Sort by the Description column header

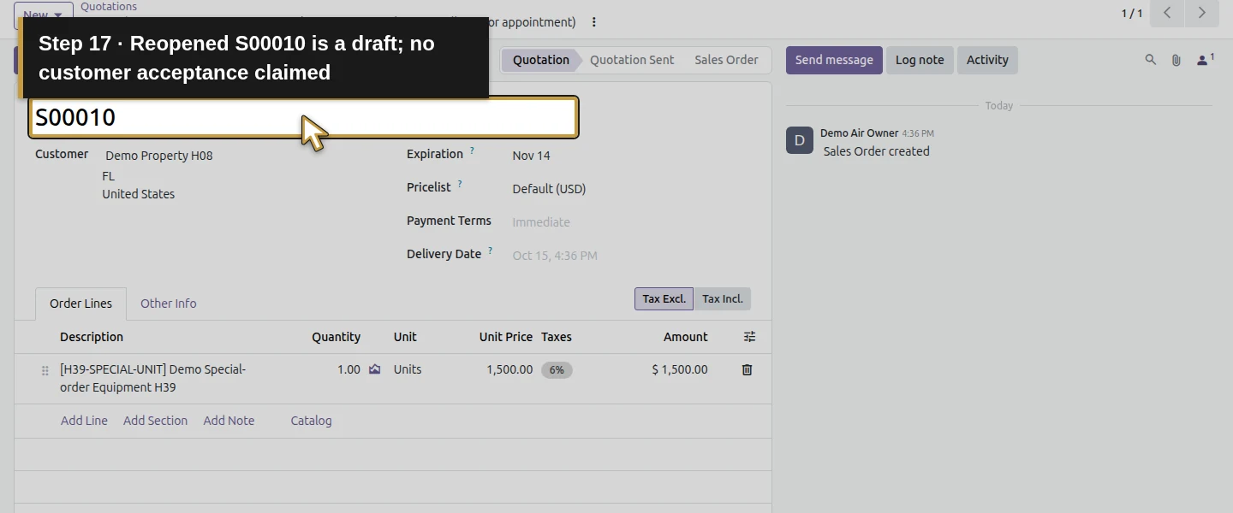tap(92, 337)
